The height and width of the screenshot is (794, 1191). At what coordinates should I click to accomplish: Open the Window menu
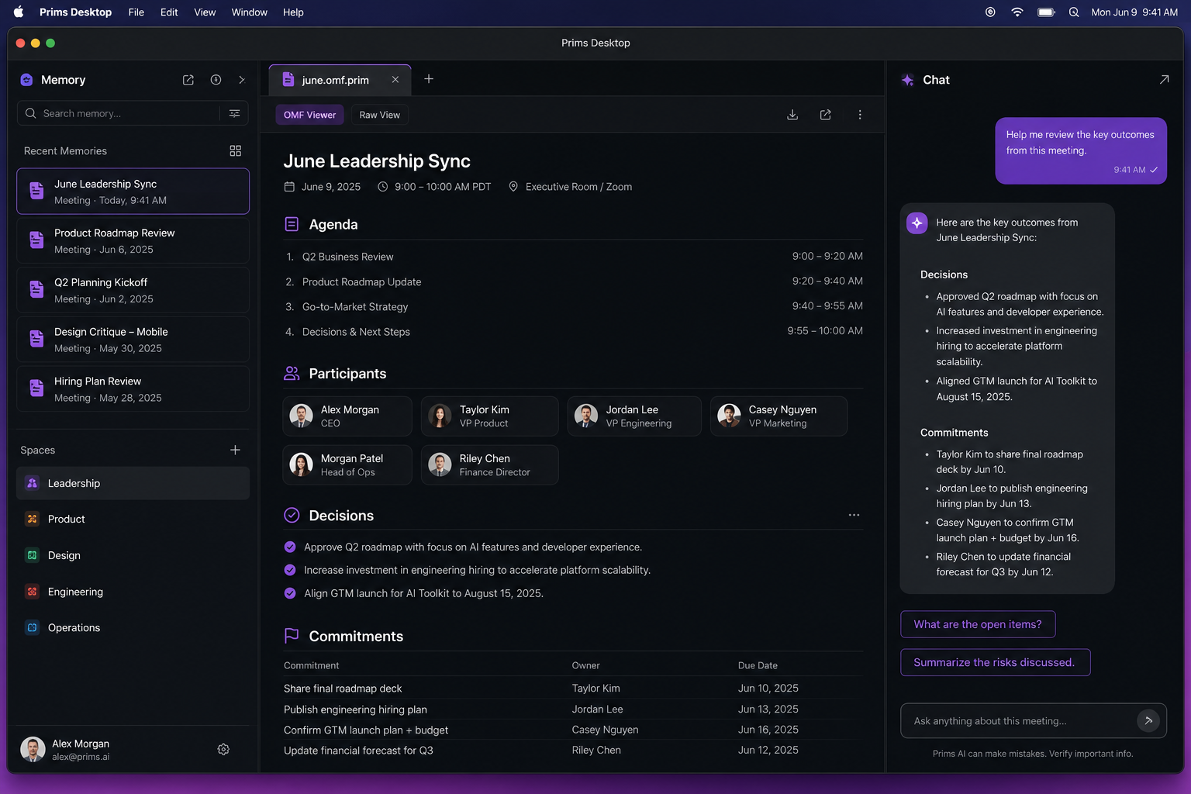pos(249,12)
